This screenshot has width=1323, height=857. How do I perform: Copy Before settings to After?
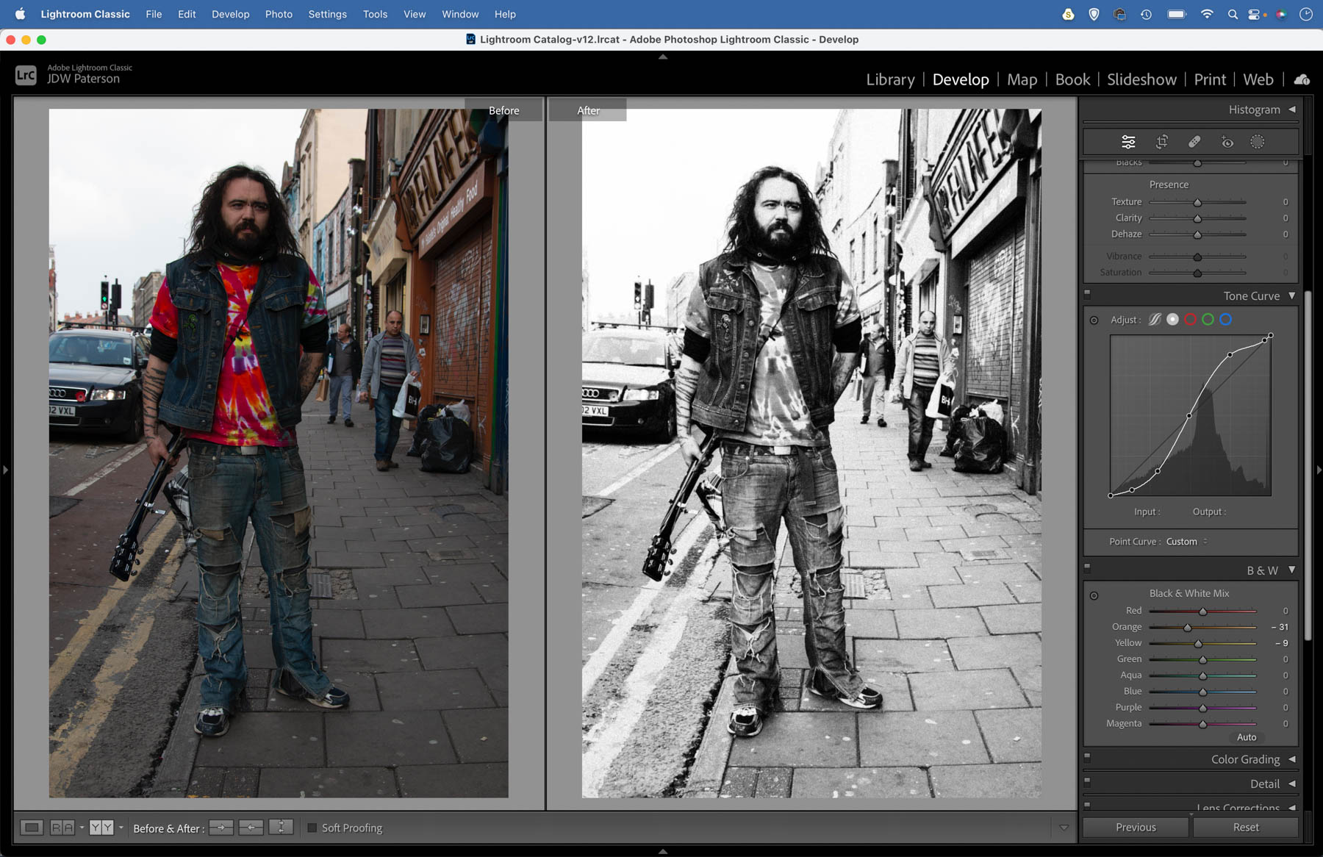coord(220,828)
